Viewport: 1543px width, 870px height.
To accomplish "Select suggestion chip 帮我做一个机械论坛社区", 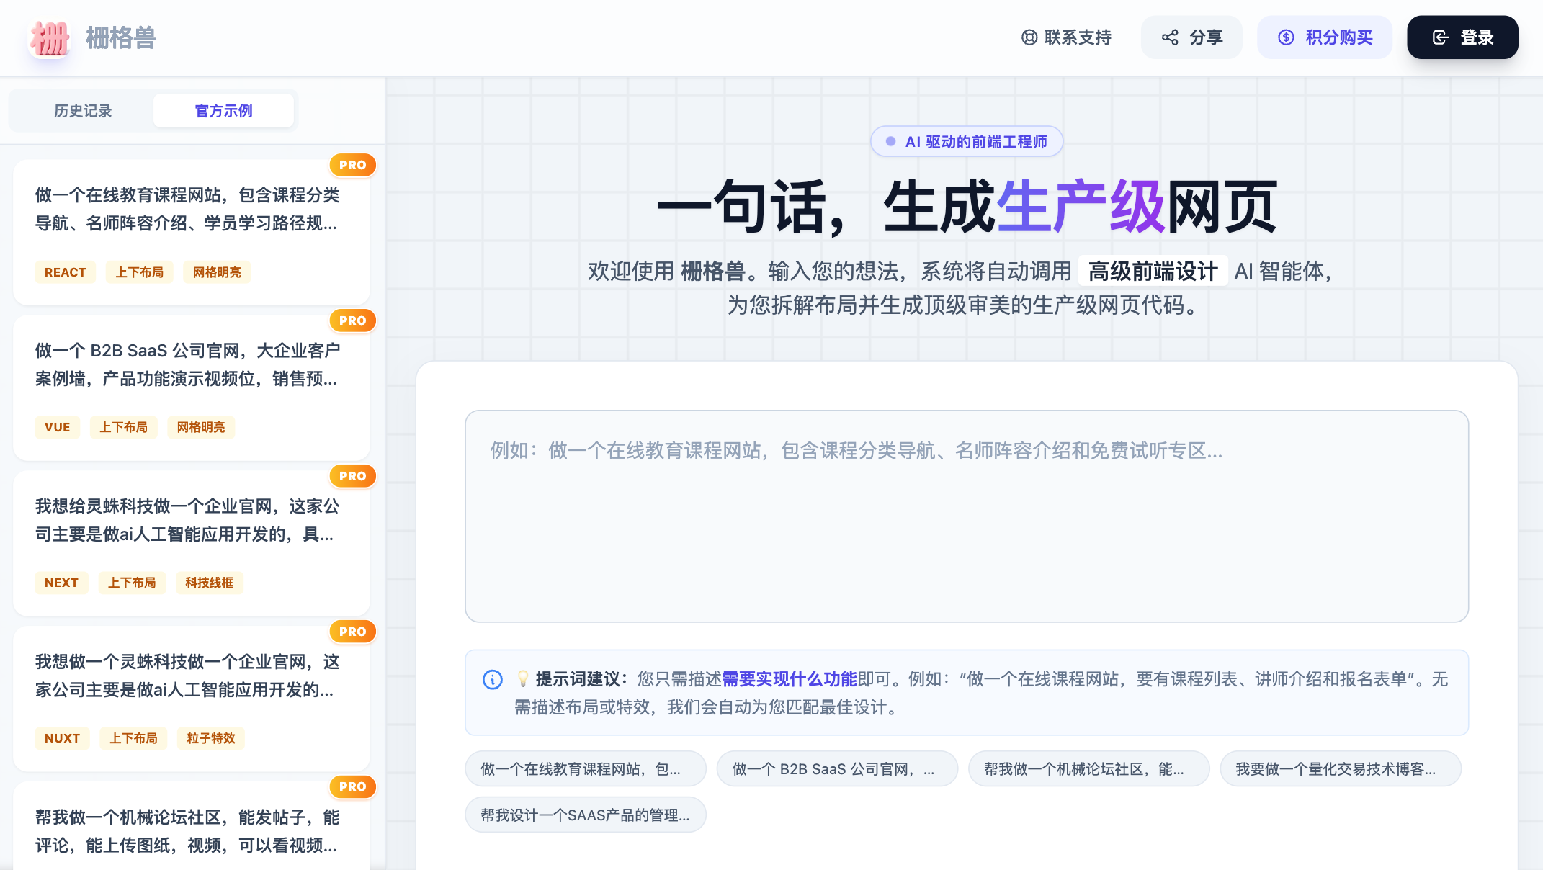I will coord(1089,769).
